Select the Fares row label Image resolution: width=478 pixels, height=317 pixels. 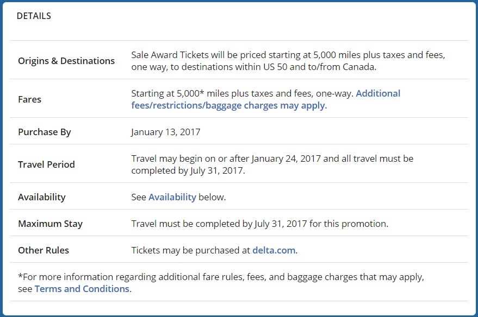coord(29,99)
